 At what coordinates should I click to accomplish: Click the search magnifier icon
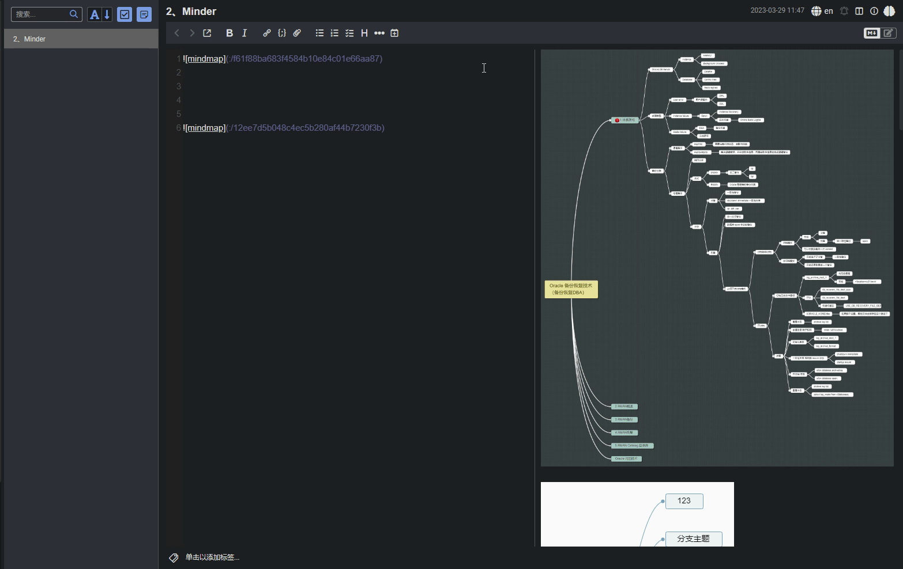tap(74, 14)
